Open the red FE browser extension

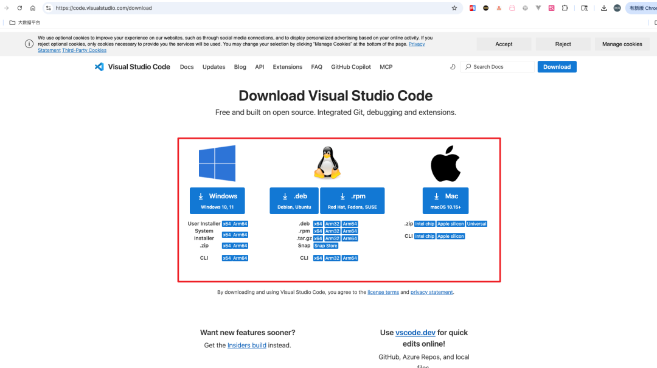click(472, 8)
